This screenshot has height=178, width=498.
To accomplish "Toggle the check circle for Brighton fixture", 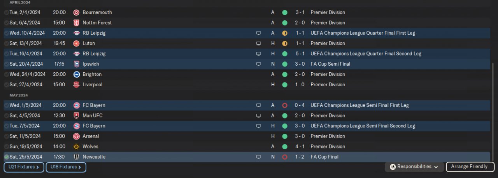I will (x=6, y=74).
